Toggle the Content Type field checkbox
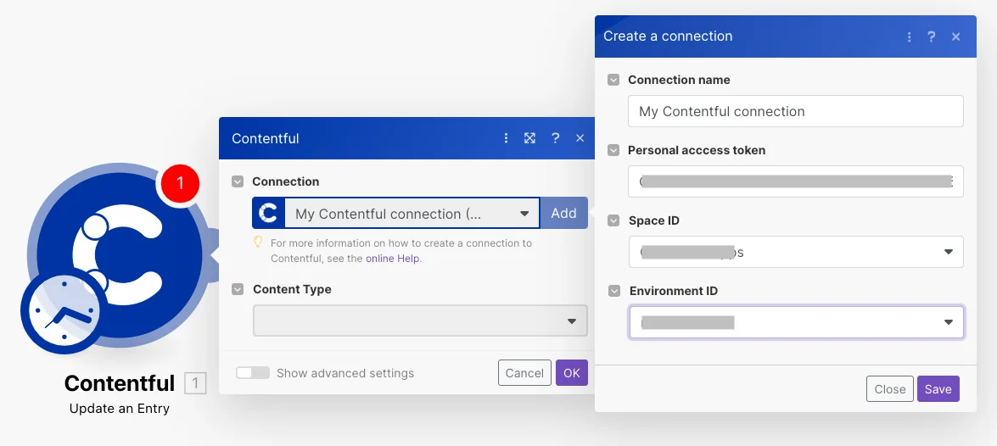997x446 pixels. coord(238,289)
